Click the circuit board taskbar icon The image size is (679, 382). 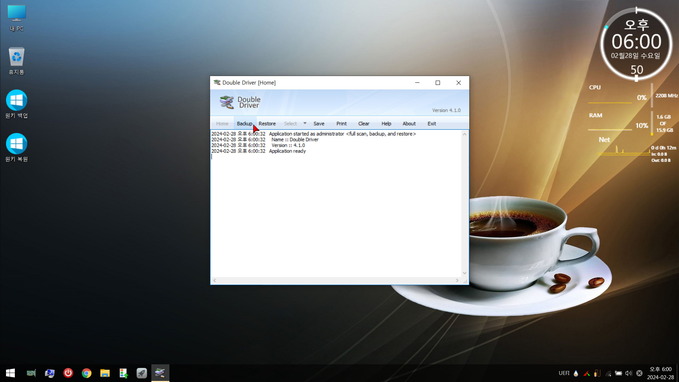31,373
